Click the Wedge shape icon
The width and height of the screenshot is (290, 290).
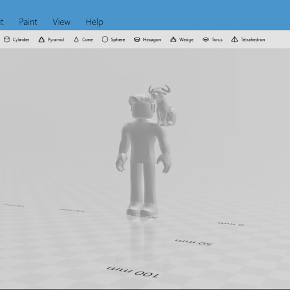tap(173, 39)
